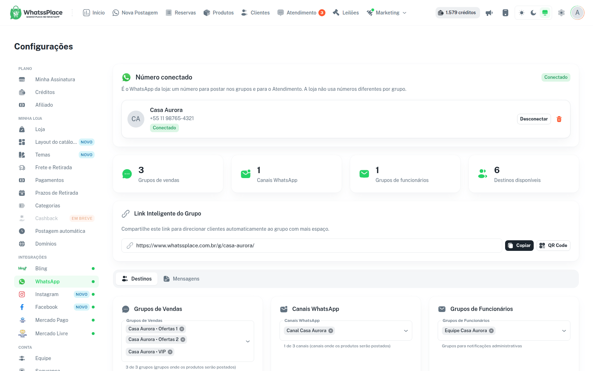The image size is (593, 371).
Task: Open Frete e Retirada settings
Action: [x=56, y=167]
